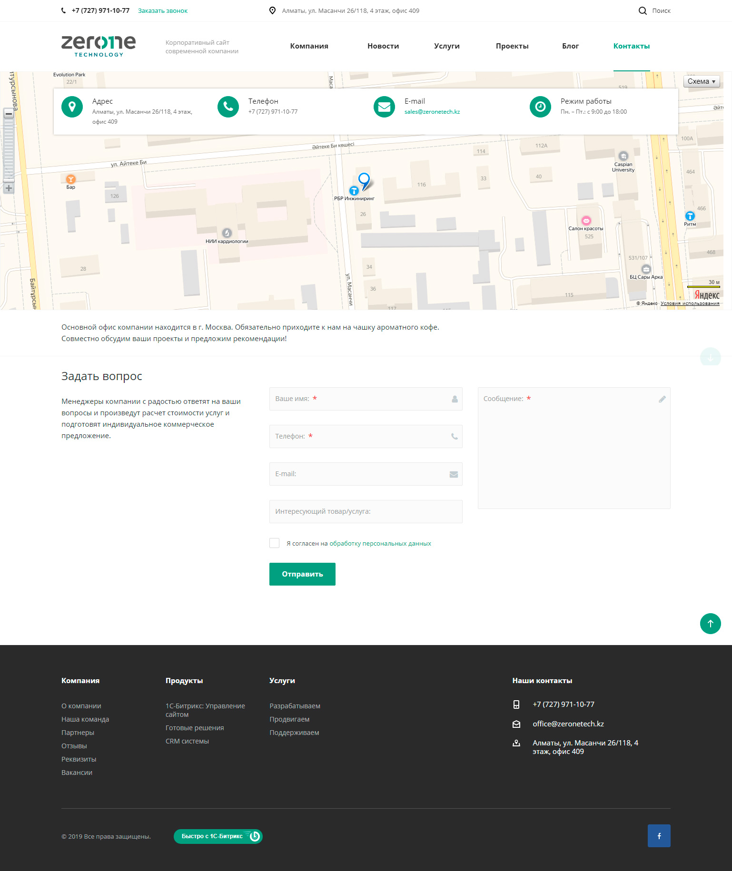The width and height of the screenshot is (732, 871).
Task: Click the search magnifier icon
Action: [643, 10]
